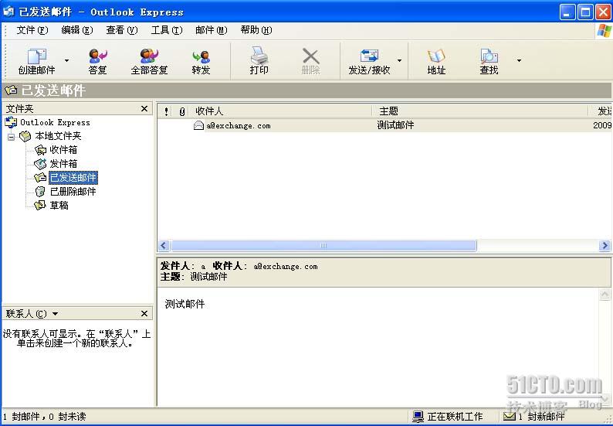
Task: Click the 创建邮件 (Create Mail) toolbar icon
Action: coord(37,62)
